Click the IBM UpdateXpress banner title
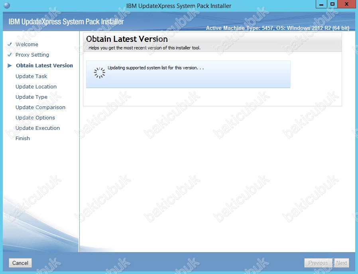This screenshot has width=358, height=274. (66, 22)
